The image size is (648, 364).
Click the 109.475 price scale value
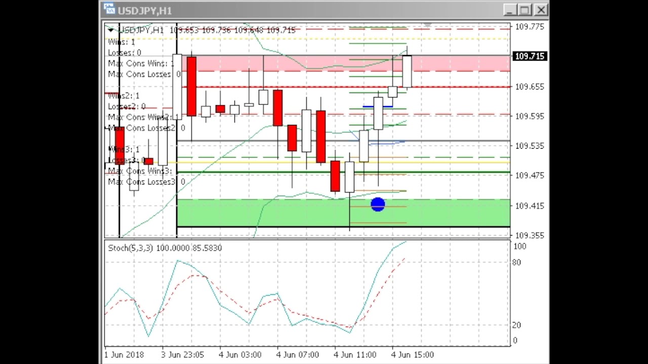[x=530, y=175]
